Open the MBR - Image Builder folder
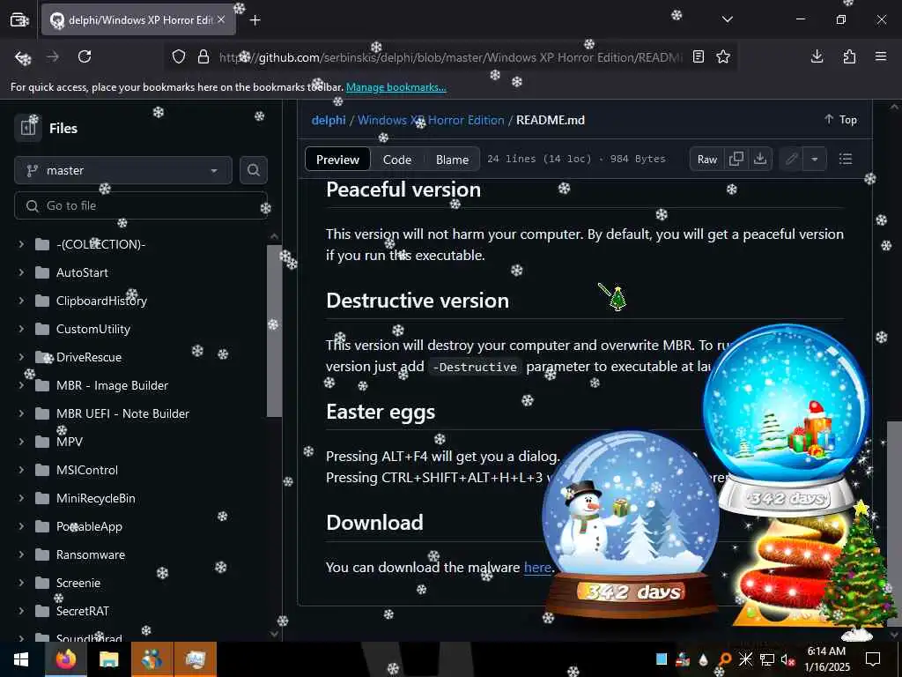The height and width of the screenshot is (677, 902). pos(112,385)
